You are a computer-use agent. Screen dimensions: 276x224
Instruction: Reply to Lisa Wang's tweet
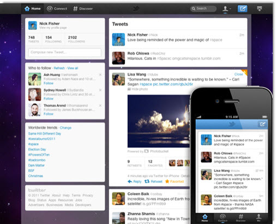135,182
